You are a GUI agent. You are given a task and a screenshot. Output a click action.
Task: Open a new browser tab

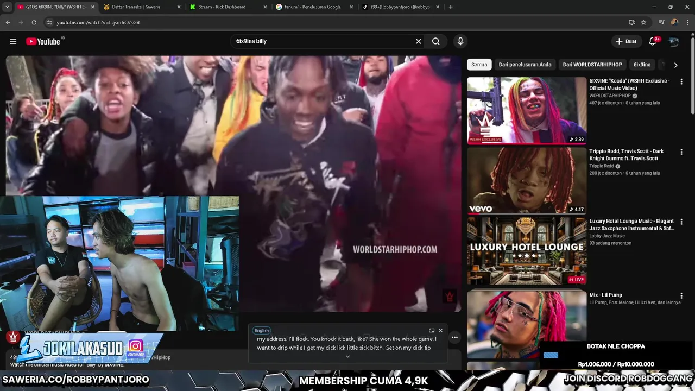point(451,7)
